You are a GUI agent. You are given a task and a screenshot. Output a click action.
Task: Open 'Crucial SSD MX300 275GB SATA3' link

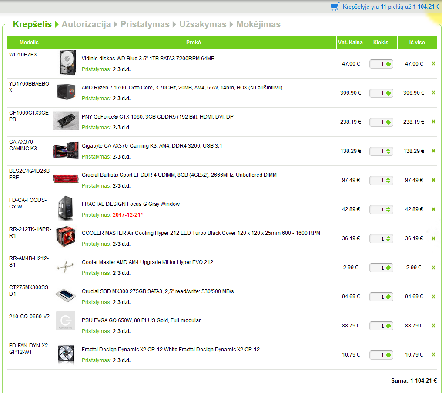pos(158,291)
